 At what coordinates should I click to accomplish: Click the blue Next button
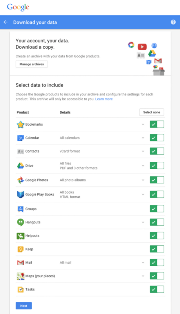tap(24, 306)
